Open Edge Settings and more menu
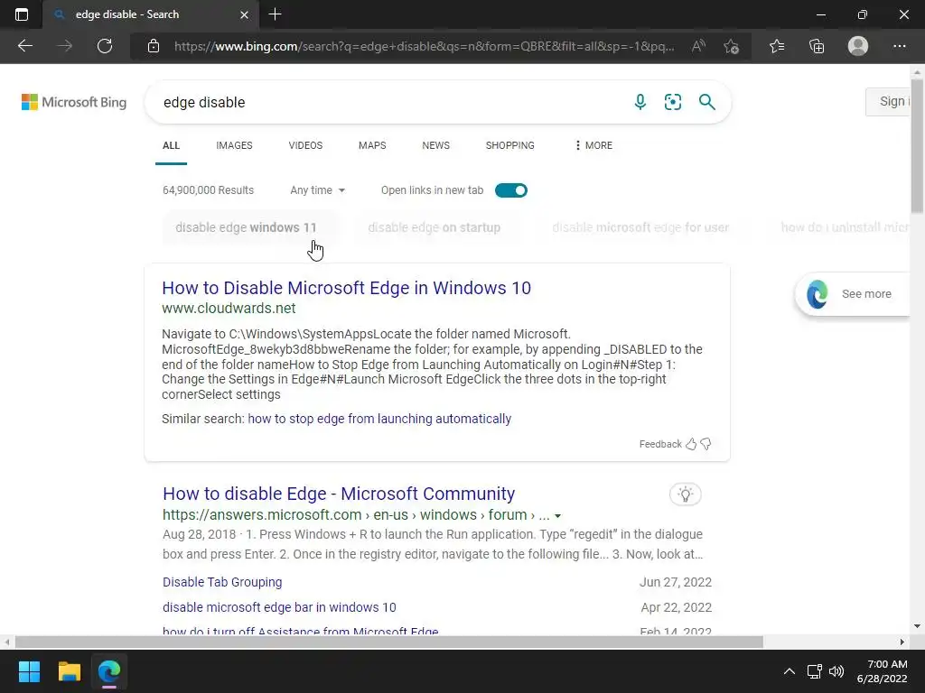 tap(899, 46)
